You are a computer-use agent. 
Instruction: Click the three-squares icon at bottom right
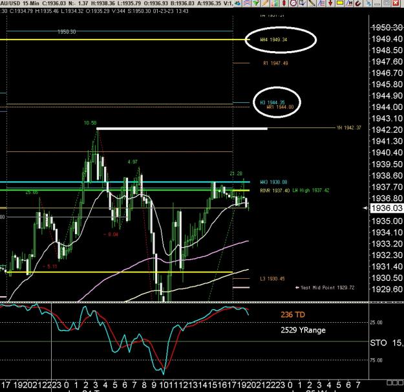(395, 383)
